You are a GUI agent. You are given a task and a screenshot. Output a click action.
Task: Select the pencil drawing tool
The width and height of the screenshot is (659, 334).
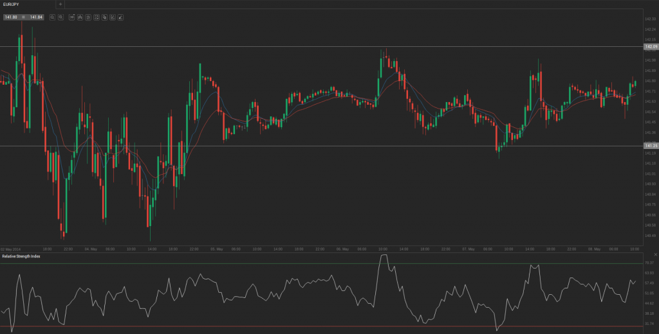[x=120, y=17]
